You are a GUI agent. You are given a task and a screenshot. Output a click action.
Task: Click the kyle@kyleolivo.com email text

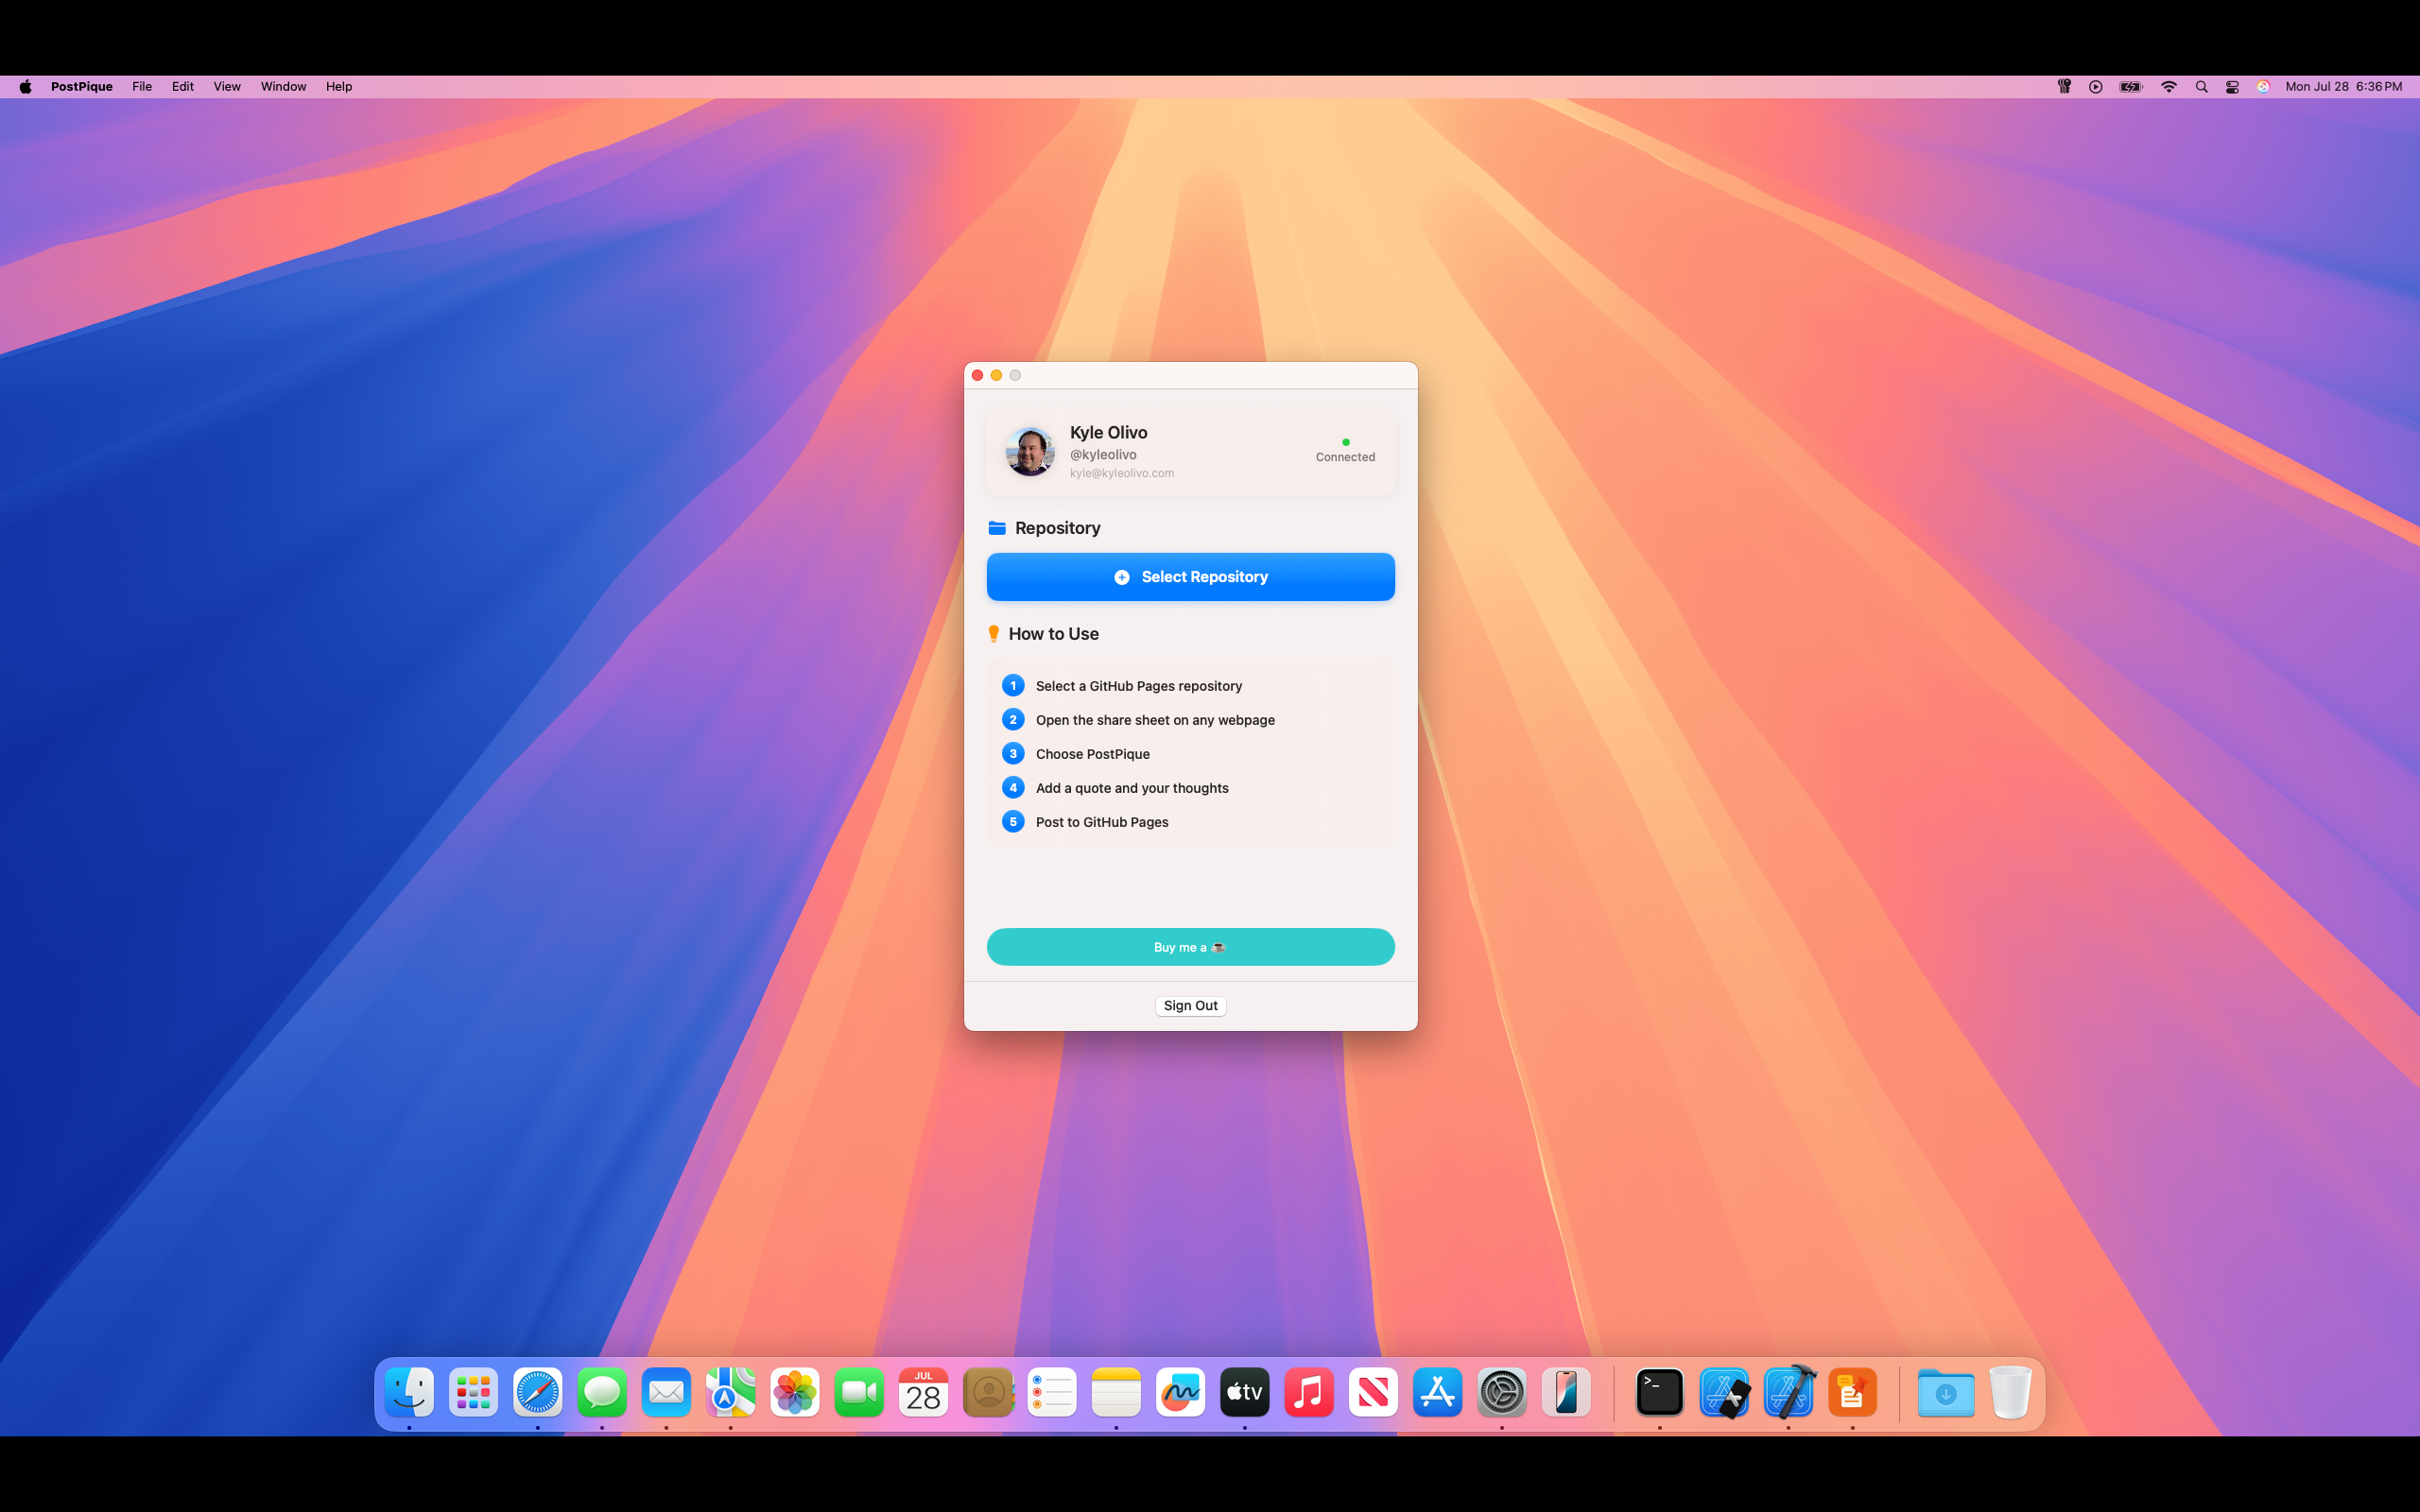click(1122, 473)
